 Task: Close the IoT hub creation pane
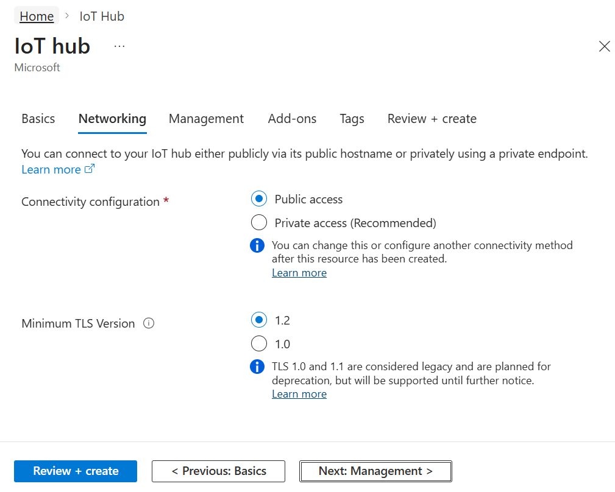[604, 46]
